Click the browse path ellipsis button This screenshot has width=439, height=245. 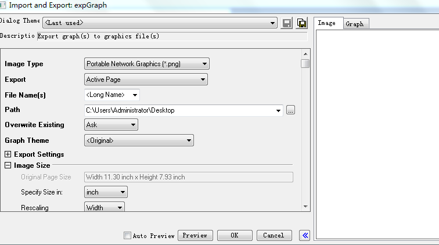[x=291, y=110]
